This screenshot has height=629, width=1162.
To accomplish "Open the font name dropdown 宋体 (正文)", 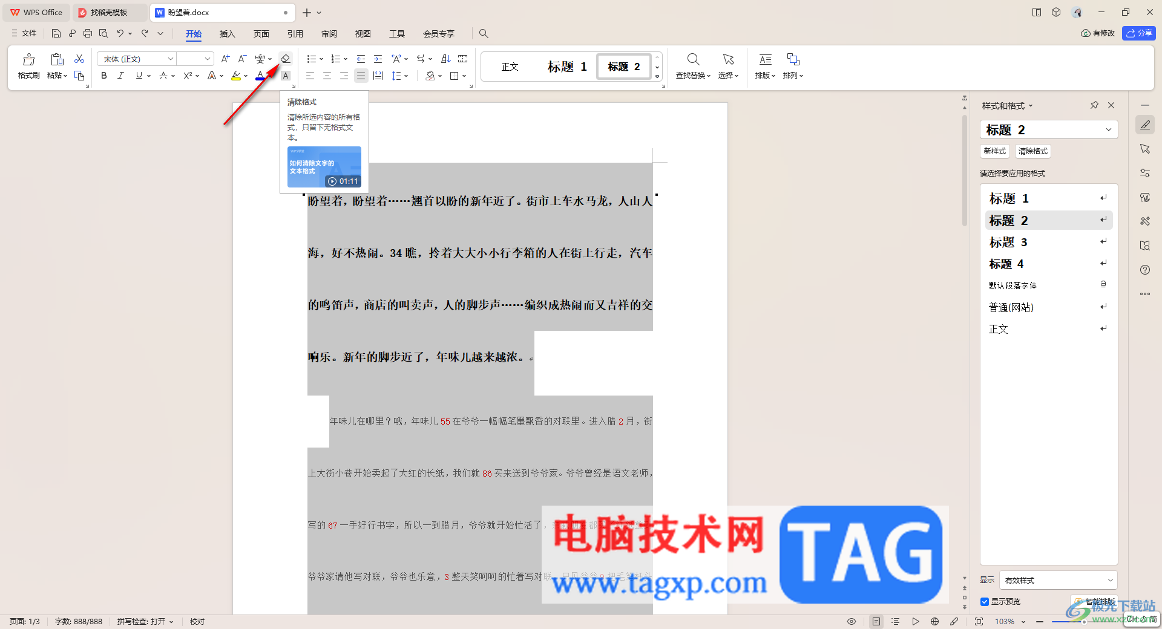I will point(171,59).
